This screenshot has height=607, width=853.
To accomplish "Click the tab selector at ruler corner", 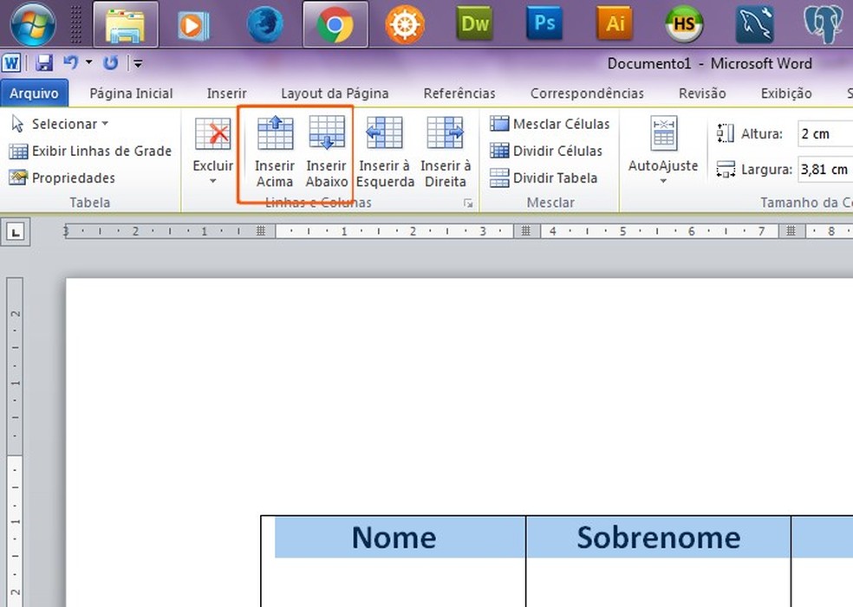I will [x=16, y=232].
